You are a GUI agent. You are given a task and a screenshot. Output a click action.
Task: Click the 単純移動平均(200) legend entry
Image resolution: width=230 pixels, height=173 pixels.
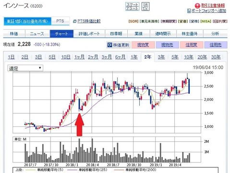[x=135, y=170]
